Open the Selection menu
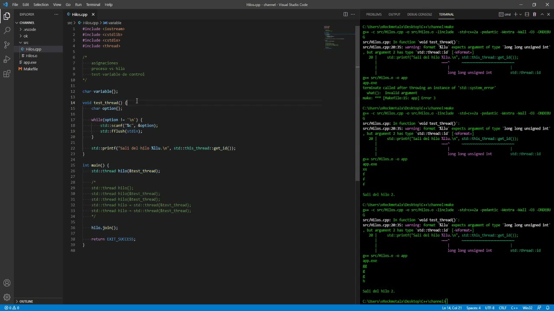554x311 pixels. (x=41, y=5)
